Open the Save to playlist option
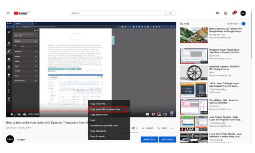Image resolution: width=255 pixels, height=153 pixels. click(162, 128)
